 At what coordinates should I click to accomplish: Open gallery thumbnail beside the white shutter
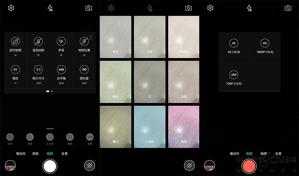coord(10,166)
